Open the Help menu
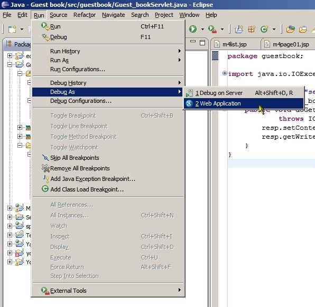The height and width of the screenshot is (307, 315). 211,15
